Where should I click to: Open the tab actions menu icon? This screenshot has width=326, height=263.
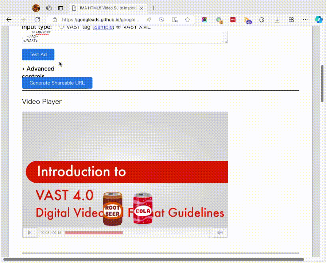[61, 8]
